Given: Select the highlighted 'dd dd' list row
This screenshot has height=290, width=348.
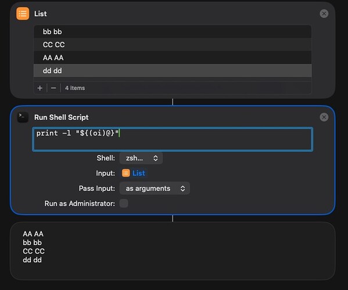Looking at the screenshot, I should coord(173,71).
